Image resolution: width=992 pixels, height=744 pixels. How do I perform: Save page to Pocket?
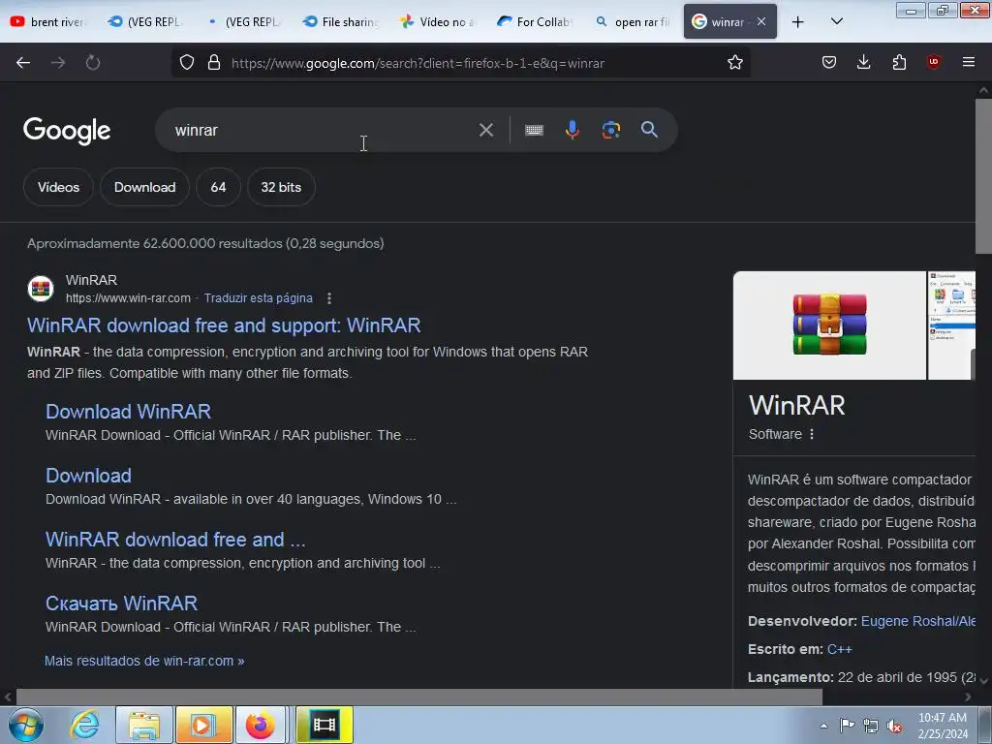coord(829,62)
